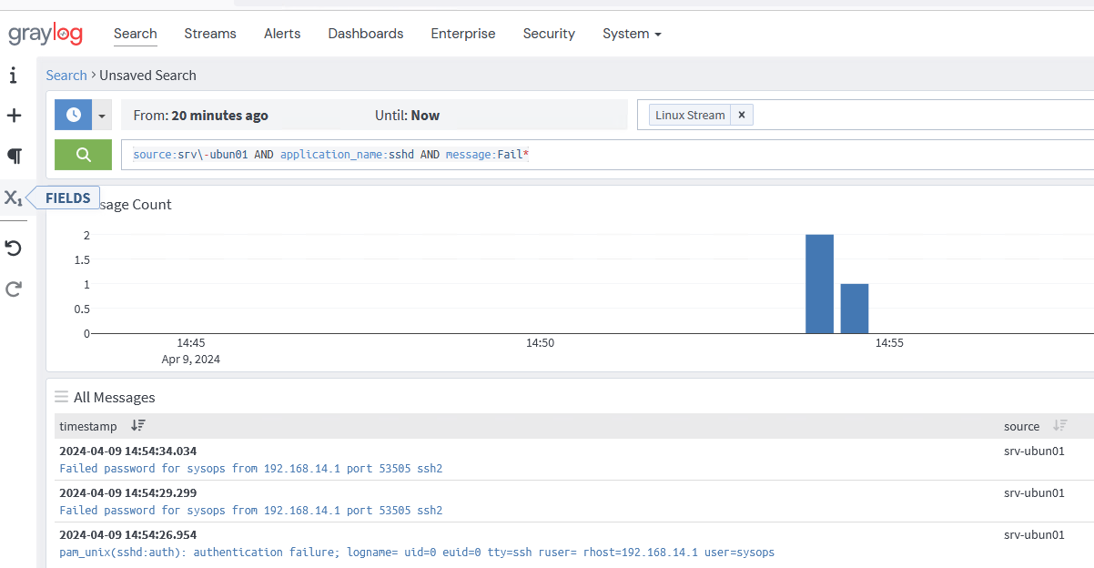Open the paragraph highlighting icon
Image resolution: width=1094 pixels, height=568 pixels.
[14, 157]
